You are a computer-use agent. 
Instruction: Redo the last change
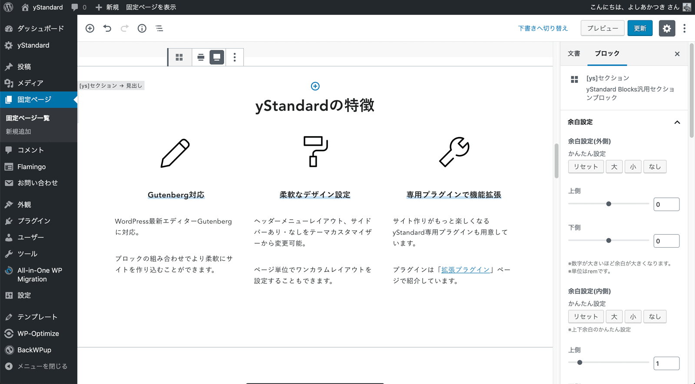pos(125,28)
